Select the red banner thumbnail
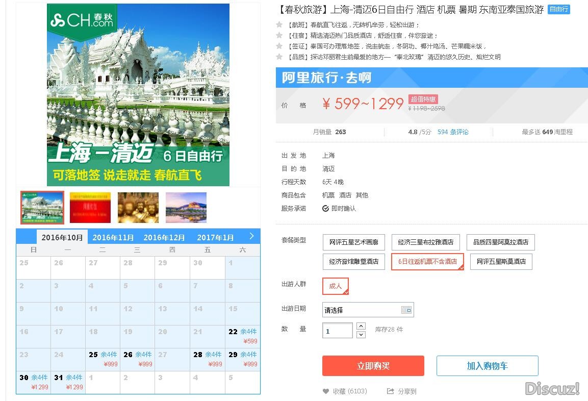Screen dimensions: 588x401 point(90,208)
